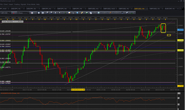Viewport: 185px width, 110px height.
Task: Close the USD/JPY, H1 tab
Action: [24, 9]
